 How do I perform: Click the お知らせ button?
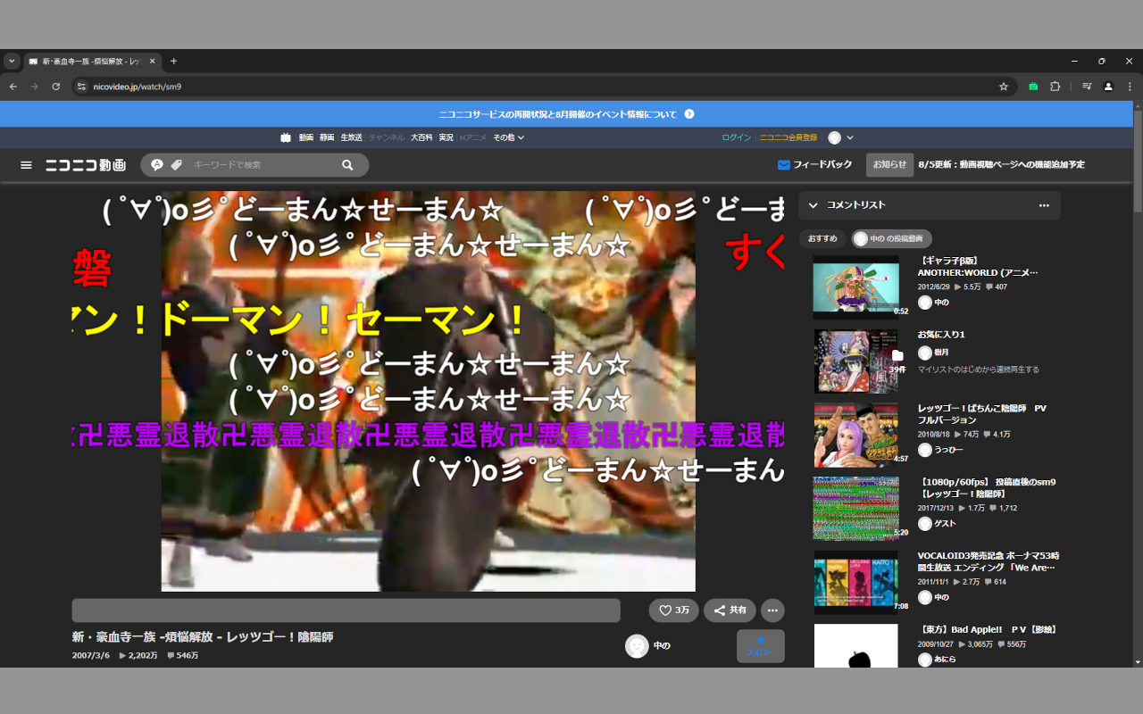coord(889,165)
